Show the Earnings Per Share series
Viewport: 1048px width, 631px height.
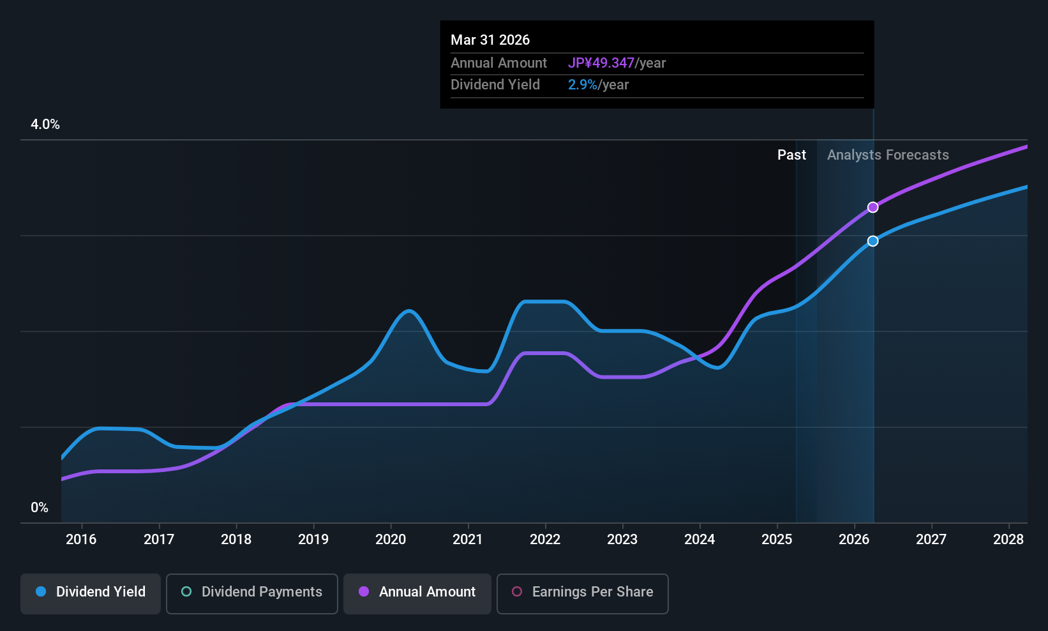point(583,594)
